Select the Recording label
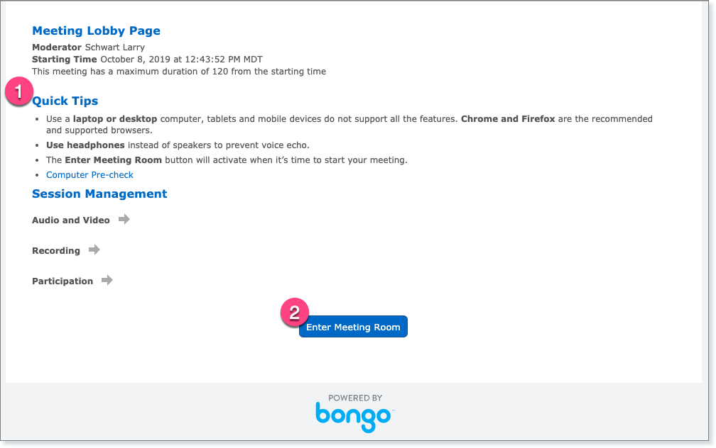The image size is (716, 448). (56, 251)
